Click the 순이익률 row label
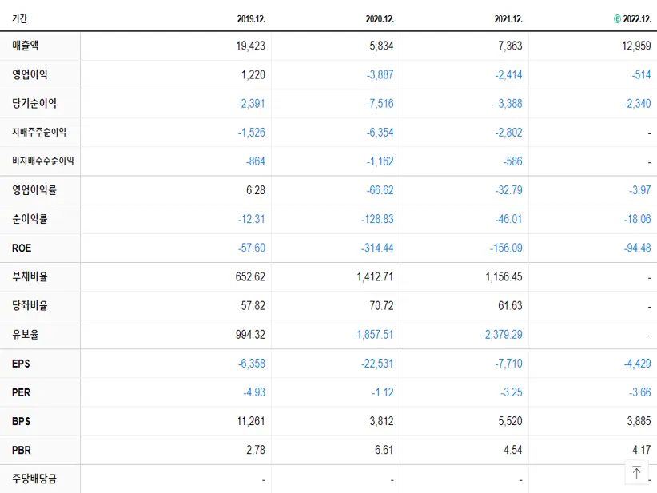Image resolution: width=657 pixels, height=493 pixels. [x=30, y=219]
